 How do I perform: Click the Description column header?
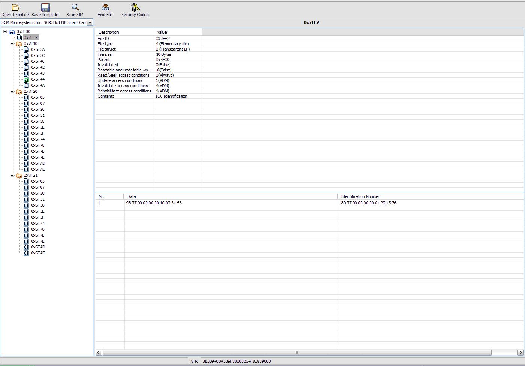(x=125, y=32)
